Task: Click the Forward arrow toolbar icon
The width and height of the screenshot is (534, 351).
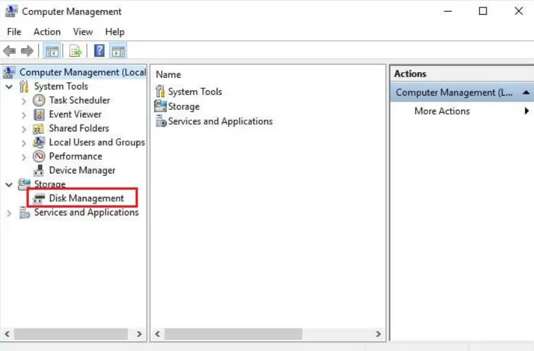Action: 27,51
